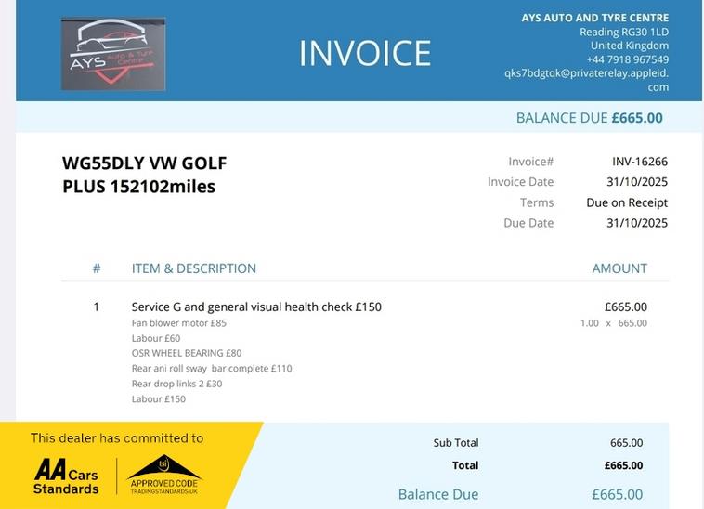
Task: Click the Rear drop links 2 £30 entry
Action: pyautogui.click(x=176, y=384)
